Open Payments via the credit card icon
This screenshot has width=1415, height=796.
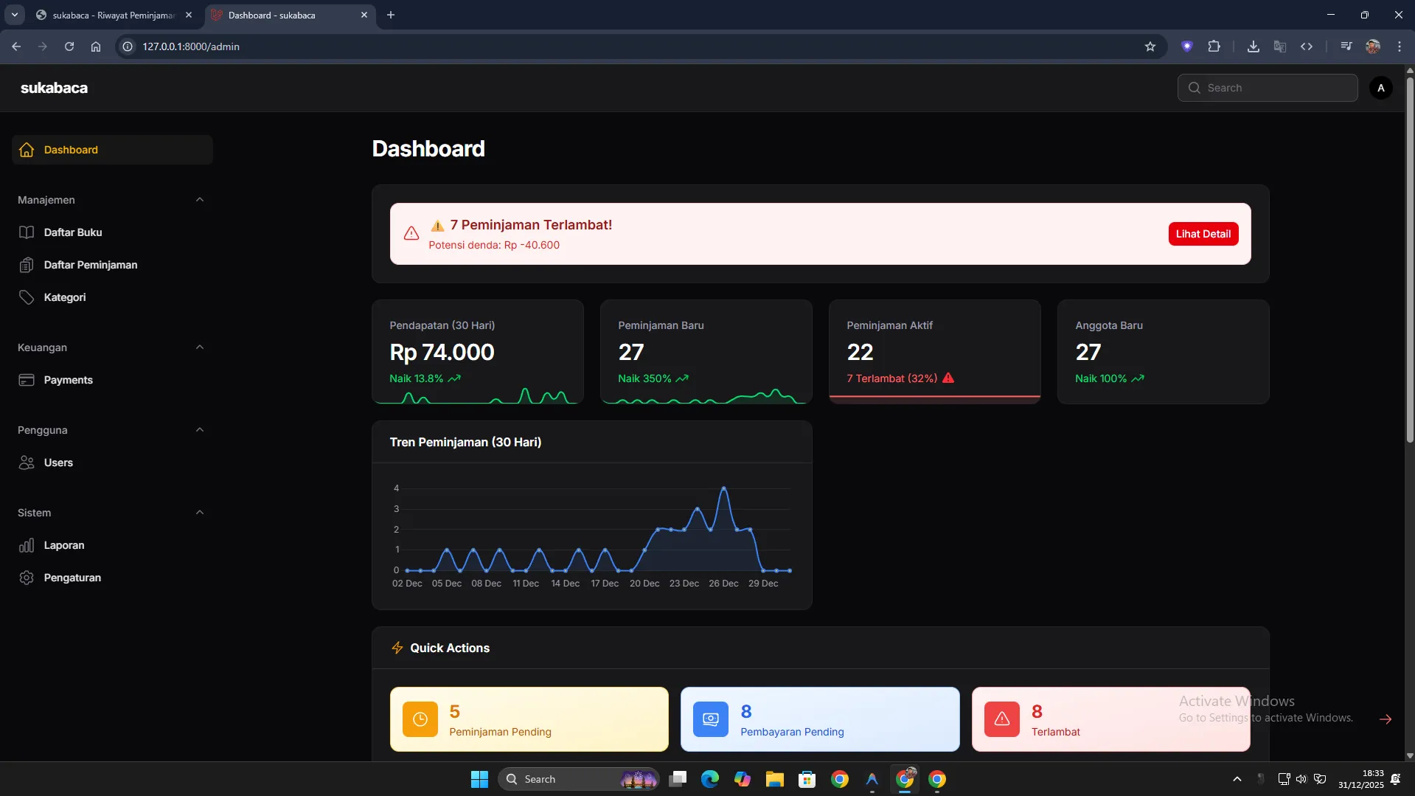click(27, 380)
